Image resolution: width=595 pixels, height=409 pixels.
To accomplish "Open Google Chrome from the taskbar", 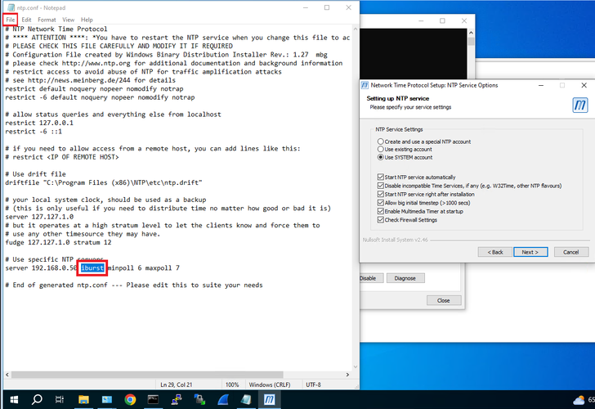I will pos(130,399).
